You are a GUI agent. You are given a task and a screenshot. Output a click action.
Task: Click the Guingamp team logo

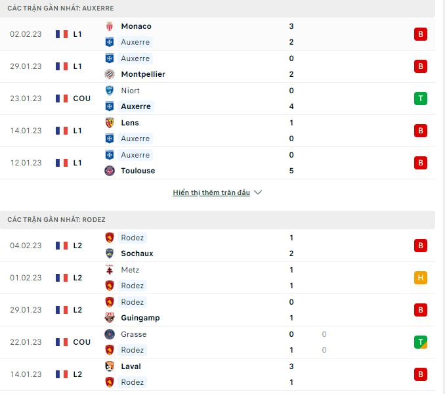coord(110,318)
